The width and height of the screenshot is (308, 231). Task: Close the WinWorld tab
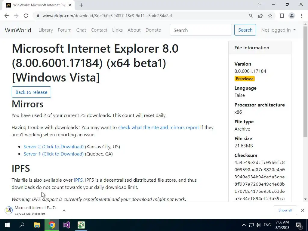pos(70,5)
